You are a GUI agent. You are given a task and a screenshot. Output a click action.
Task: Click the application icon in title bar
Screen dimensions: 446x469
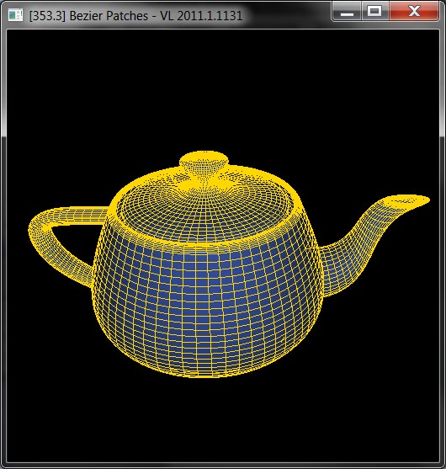[x=15, y=14]
